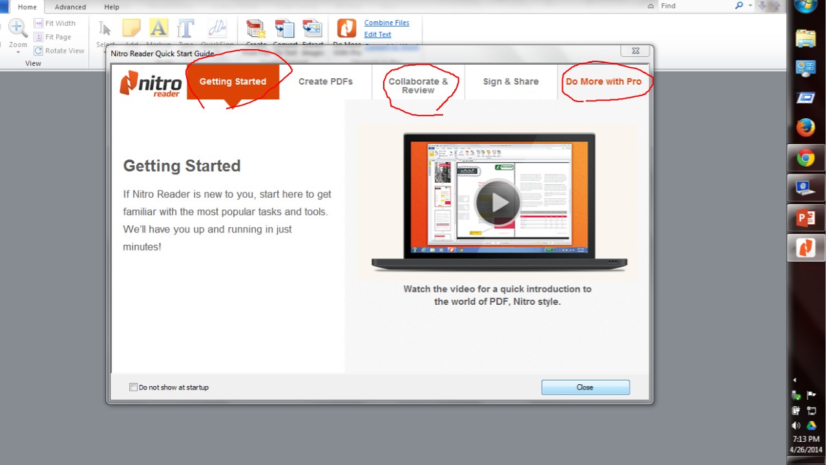The image size is (827, 465).
Task: Click the Add Note sticky icon
Action: (131, 29)
